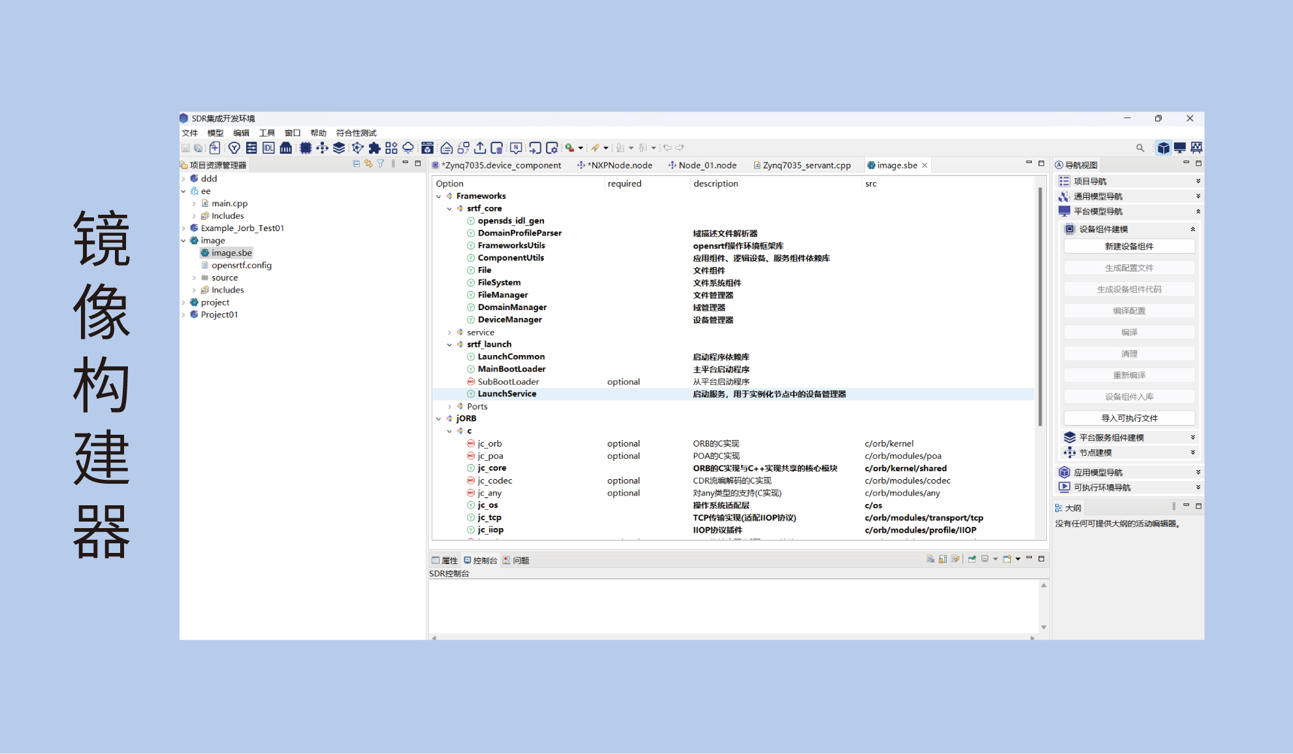Toggle pin console button

[x=972, y=559]
